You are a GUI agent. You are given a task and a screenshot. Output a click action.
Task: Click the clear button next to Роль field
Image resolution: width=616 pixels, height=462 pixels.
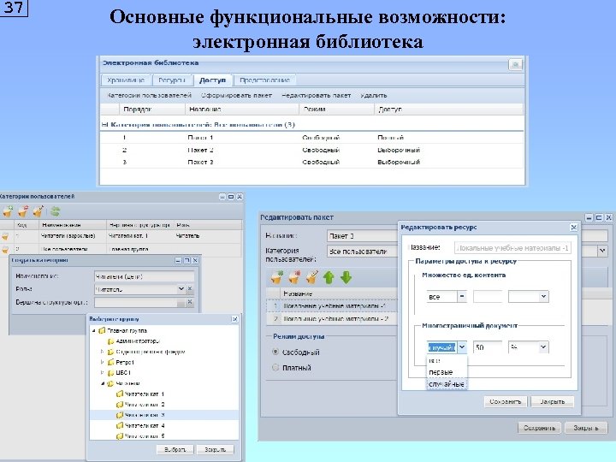tap(190, 289)
